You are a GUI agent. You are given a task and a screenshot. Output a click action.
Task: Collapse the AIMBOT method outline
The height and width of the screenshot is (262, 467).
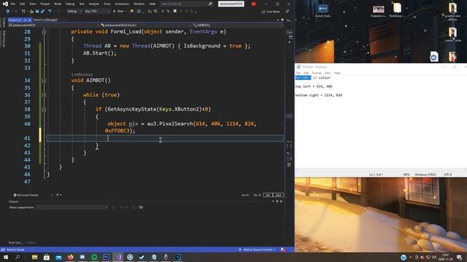coord(44,81)
